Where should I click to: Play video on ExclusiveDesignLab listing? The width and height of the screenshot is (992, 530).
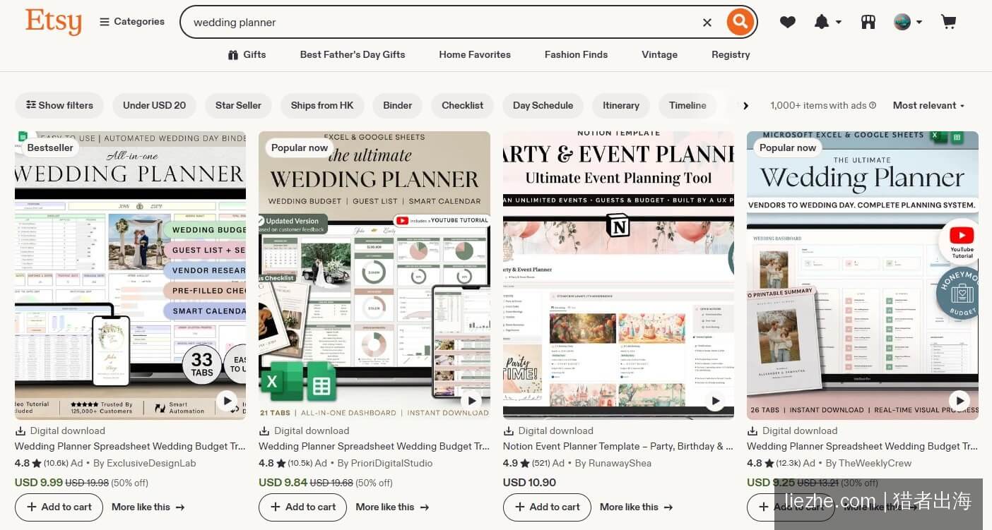(x=227, y=401)
